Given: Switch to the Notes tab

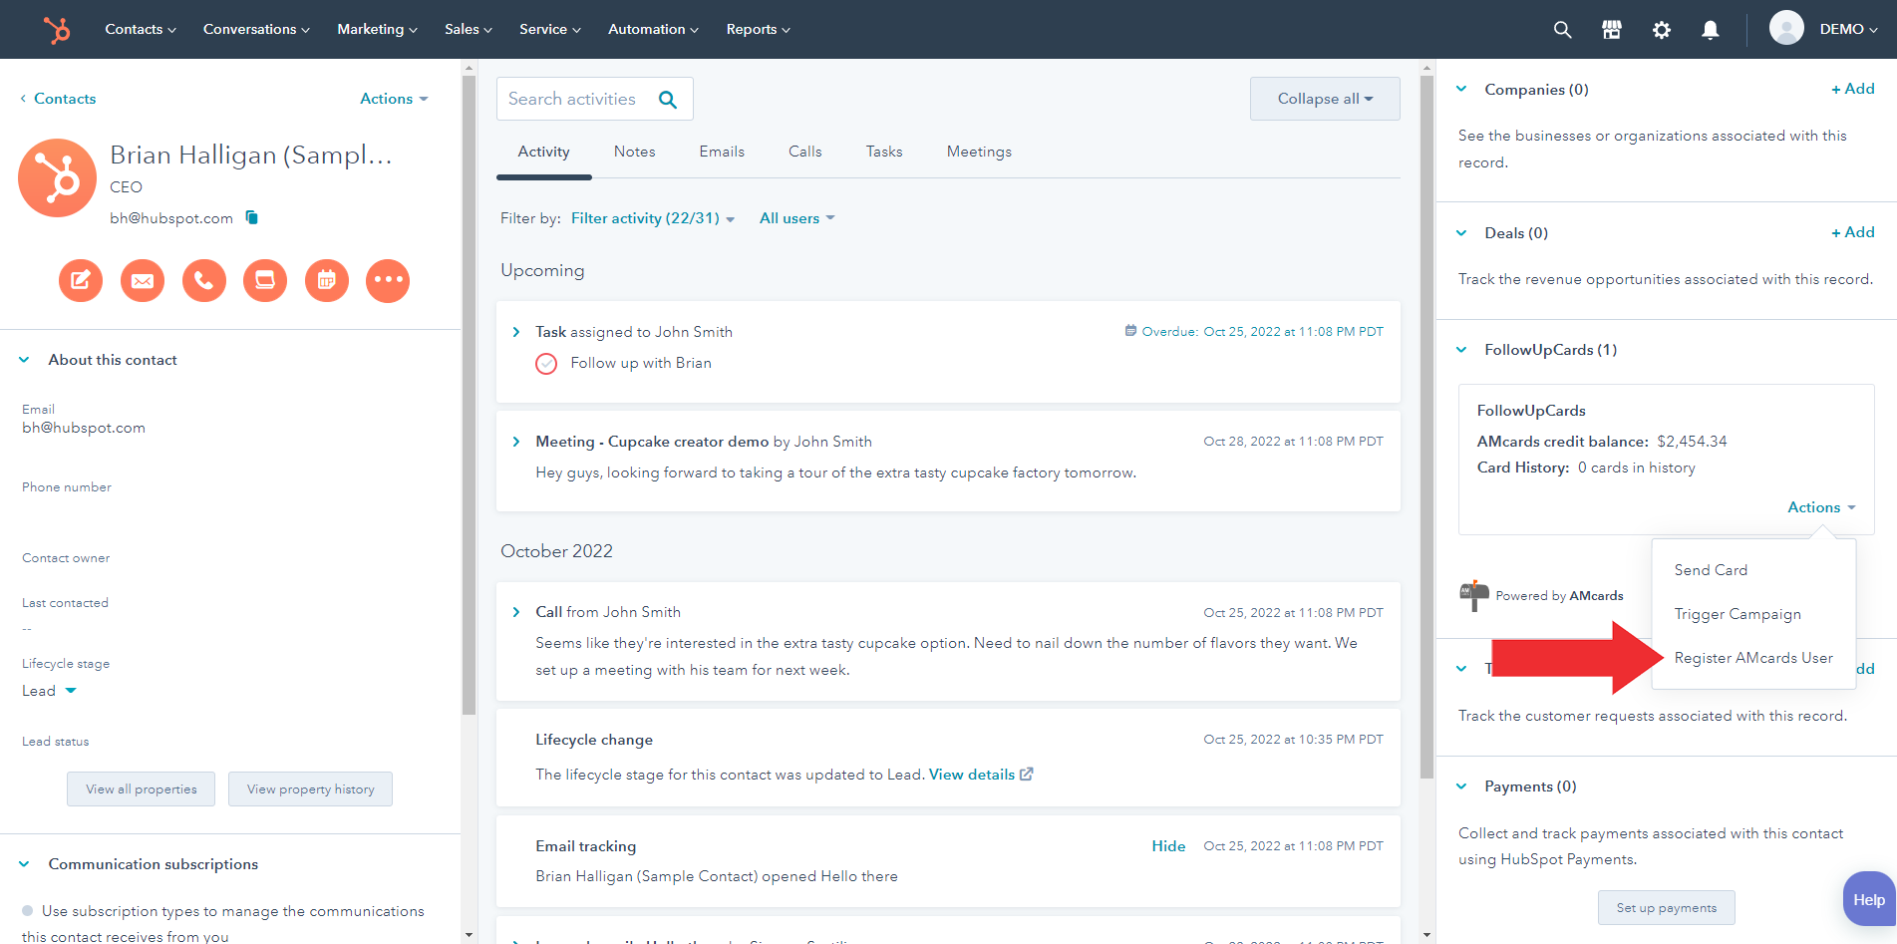Looking at the screenshot, I should click(635, 152).
